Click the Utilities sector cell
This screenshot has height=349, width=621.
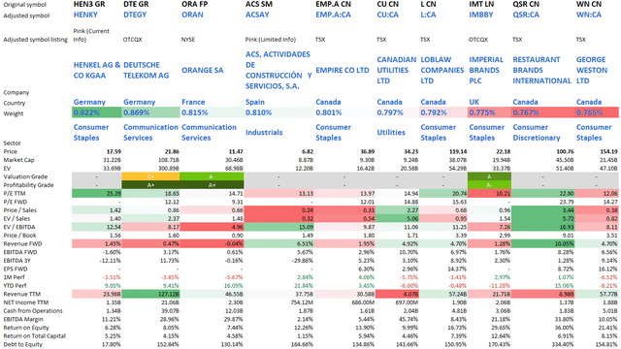pos(391,133)
